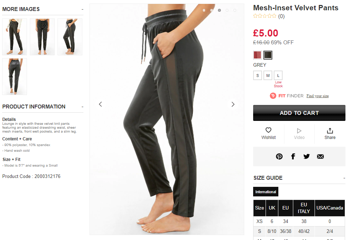Share product on Twitter
The image size is (349, 240).
[x=306, y=156]
